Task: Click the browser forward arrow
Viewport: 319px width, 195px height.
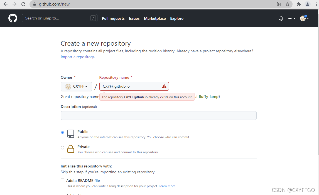Action: click(14, 4)
